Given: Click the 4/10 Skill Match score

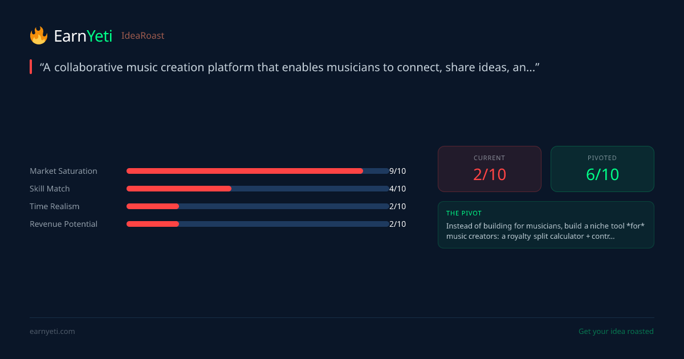Looking at the screenshot, I should [397, 189].
